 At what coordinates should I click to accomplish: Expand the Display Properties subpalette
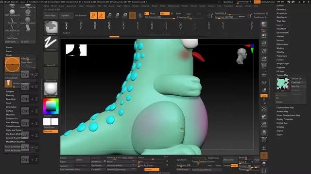tap(285, 119)
